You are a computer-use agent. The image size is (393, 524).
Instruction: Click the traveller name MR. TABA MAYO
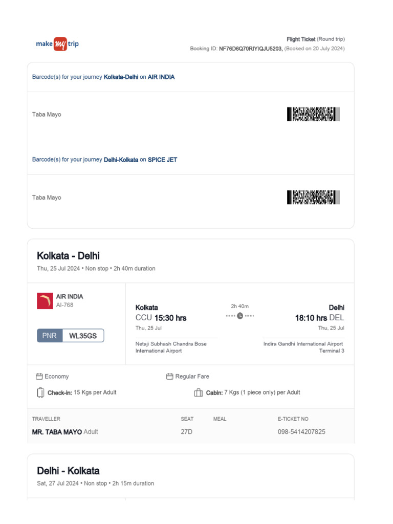tap(57, 432)
